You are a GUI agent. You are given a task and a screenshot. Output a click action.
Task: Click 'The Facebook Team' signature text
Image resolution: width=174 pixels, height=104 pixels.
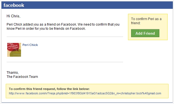coord(22,76)
